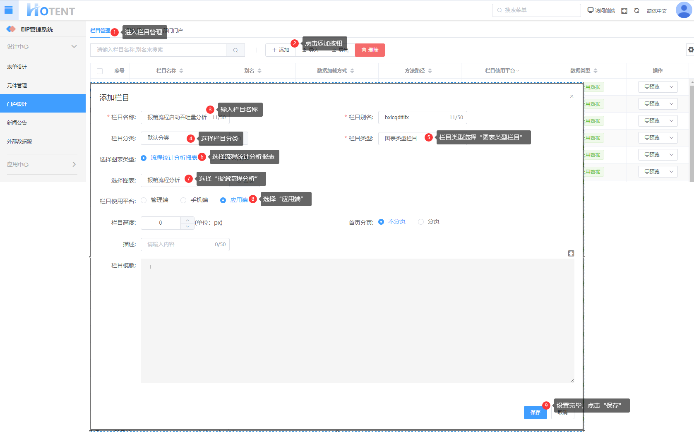Expand the 栏目模版 editor to fullscreen
This screenshot has width=694, height=432.
coord(571,253)
